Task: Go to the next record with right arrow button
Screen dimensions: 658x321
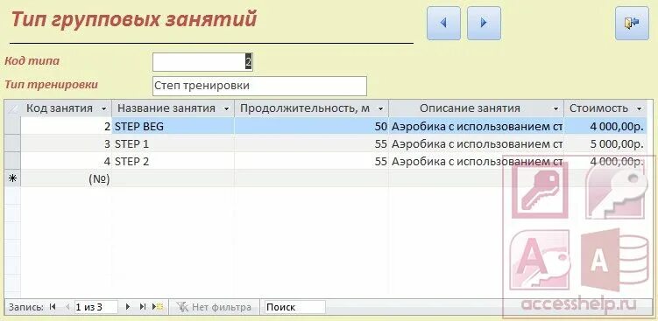Action: (x=484, y=23)
